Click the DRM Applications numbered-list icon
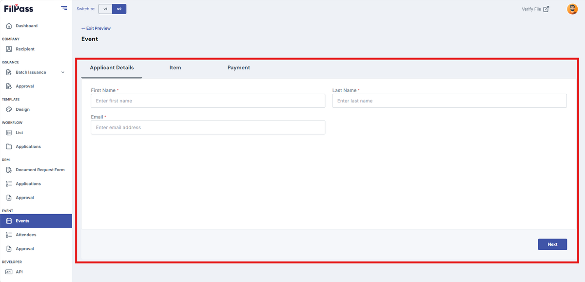This screenshot has height=282, width=585. click(9, 184)
